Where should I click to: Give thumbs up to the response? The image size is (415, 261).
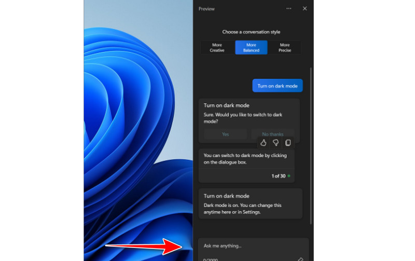click(263, 143)
